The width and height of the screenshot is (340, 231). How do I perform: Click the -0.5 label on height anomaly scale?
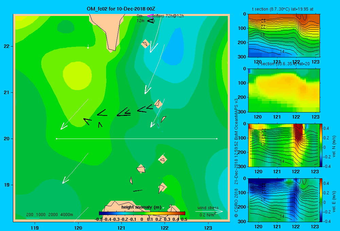click(99, 219)
